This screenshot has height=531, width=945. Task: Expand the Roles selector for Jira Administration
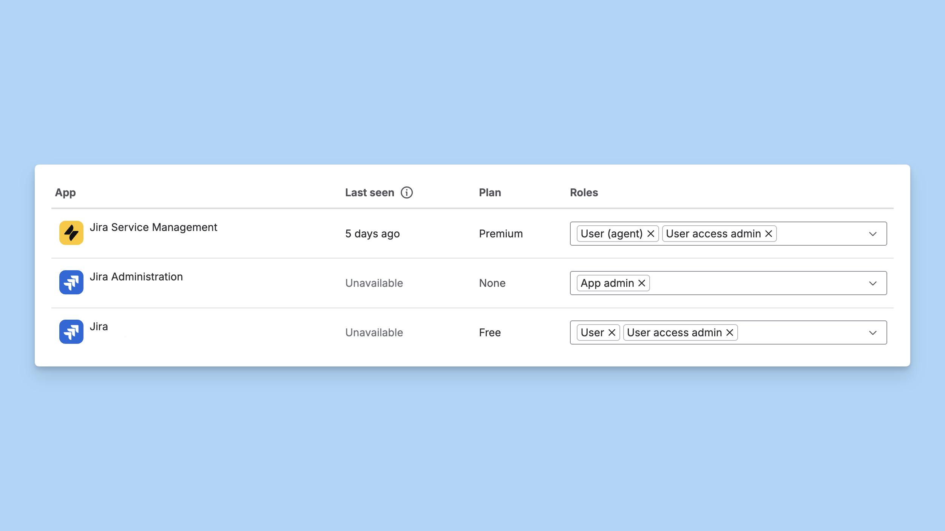873,283
